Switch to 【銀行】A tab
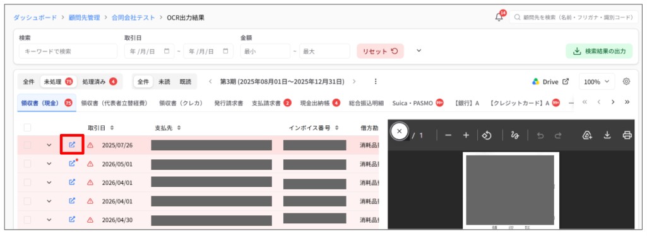Image resolution: width=647 pixels, height=236 pixels. [466, 103]
